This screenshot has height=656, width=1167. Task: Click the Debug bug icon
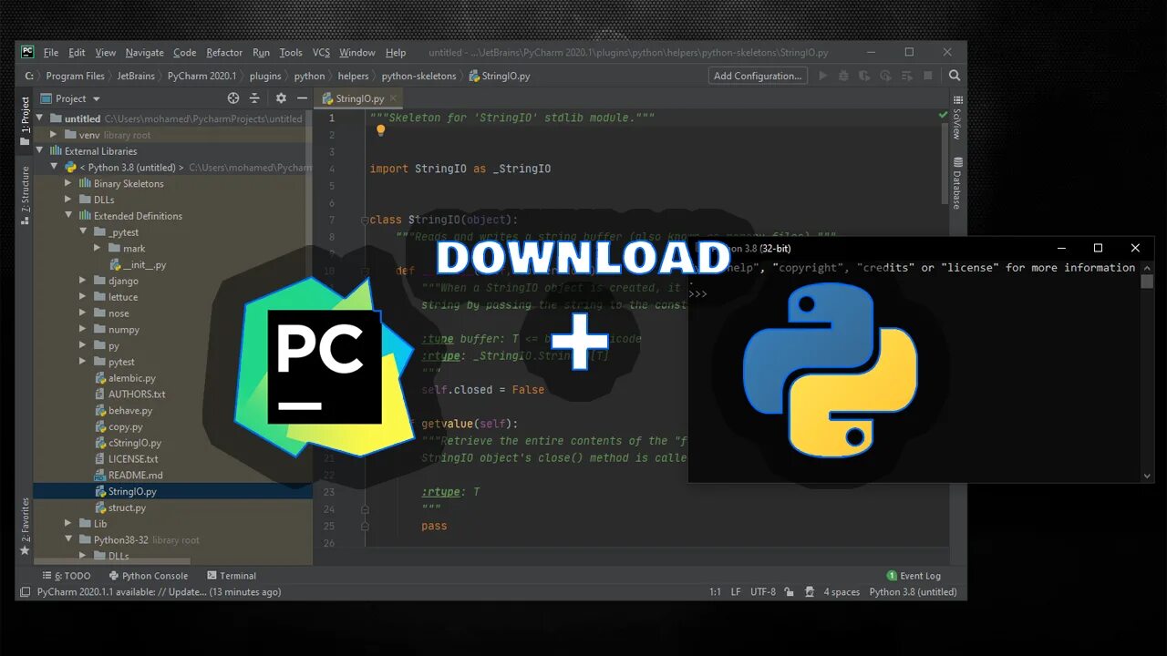tap(843, 77)
